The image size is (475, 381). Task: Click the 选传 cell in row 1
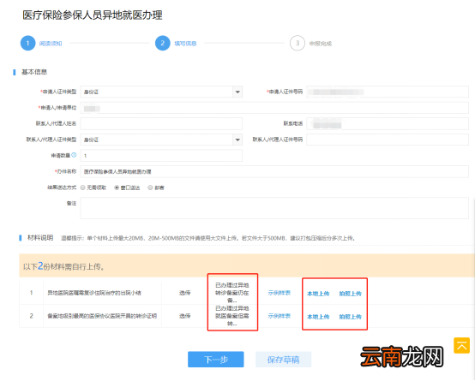(x=184, y=293)
